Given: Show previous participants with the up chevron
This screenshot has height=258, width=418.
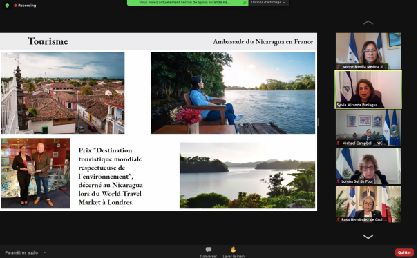Looking at the screenshot, I should [368, 23].
